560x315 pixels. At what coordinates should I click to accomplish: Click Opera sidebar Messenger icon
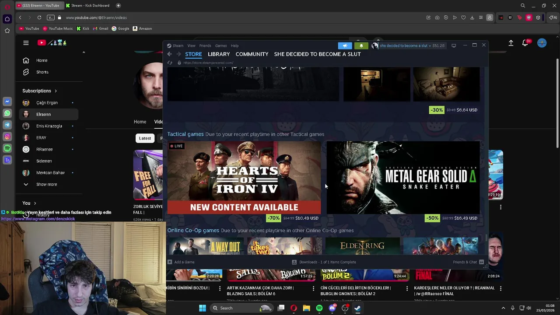(x=7, y=101)
